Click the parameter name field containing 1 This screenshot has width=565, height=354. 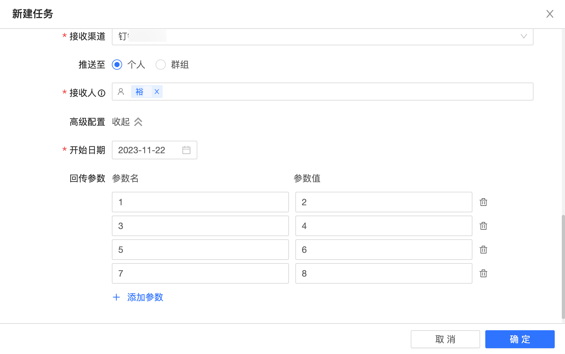200,202
